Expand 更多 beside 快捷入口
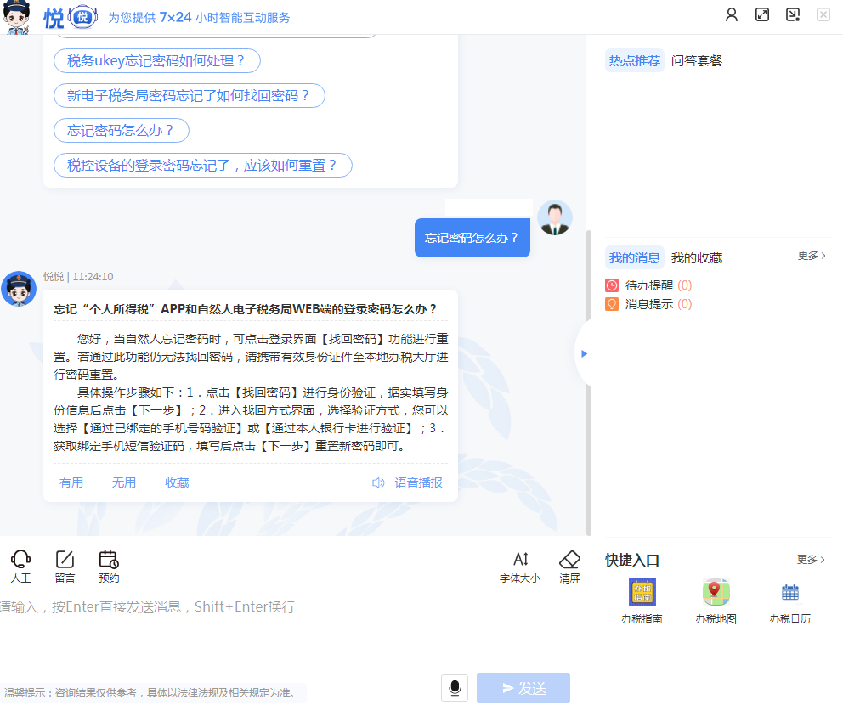 tap(811, 560)
